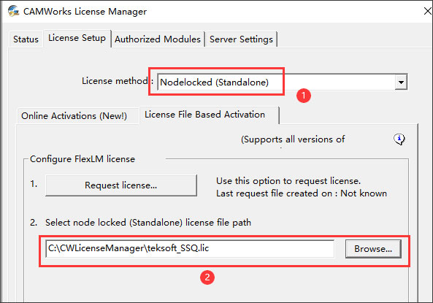
Task: Select the License Setup tab
Action: point(77,38)
